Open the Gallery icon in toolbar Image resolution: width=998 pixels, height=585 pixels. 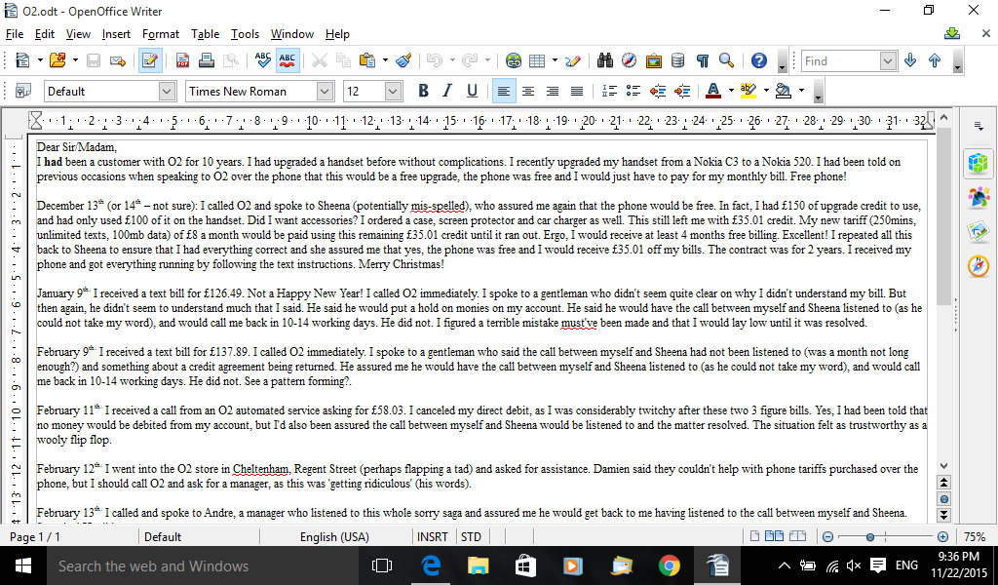pyautogui.click(x=654, y=60)
